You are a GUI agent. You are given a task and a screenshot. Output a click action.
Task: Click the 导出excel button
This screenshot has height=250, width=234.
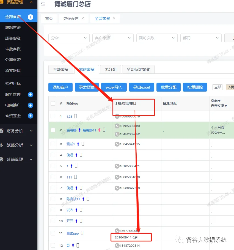142,87
